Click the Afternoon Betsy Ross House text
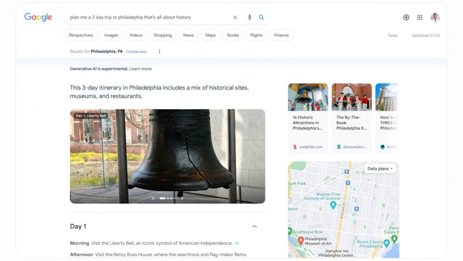This screenshot has height=261, width=463. (x=158, y=255)
